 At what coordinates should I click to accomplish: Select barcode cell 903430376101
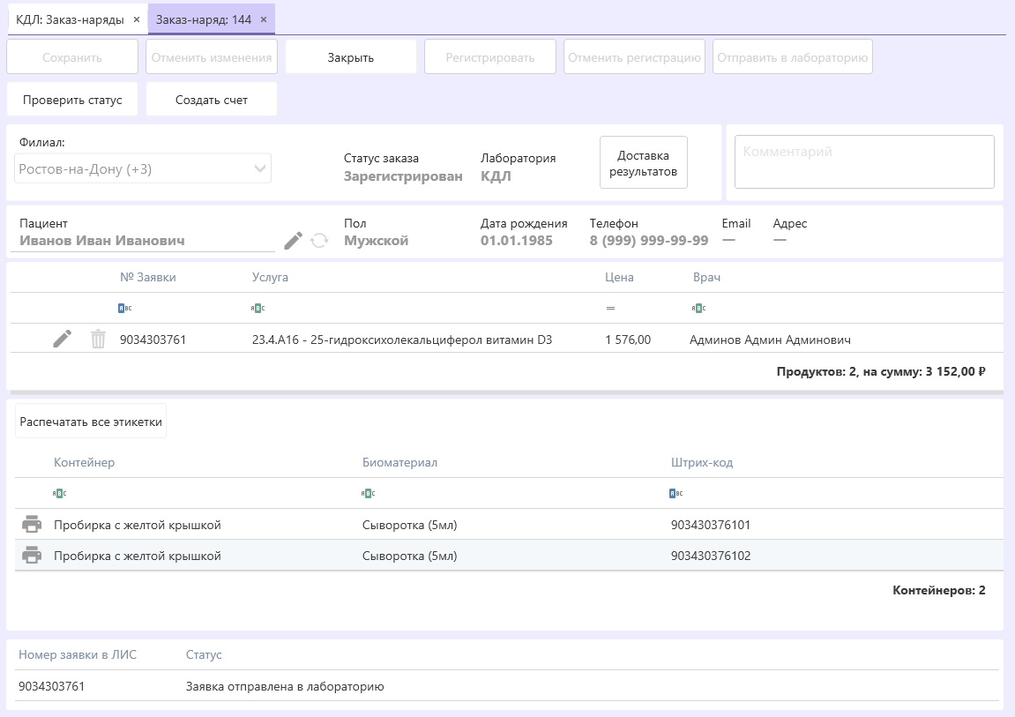(710, 525)
